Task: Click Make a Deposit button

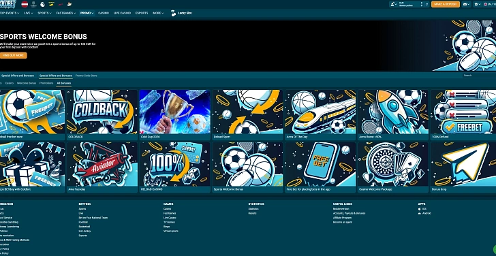Action: pos(446,4)
